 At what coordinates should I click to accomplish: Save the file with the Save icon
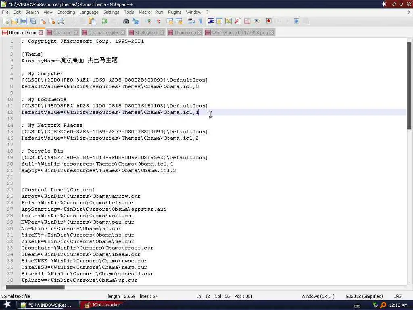click(24, 21)
